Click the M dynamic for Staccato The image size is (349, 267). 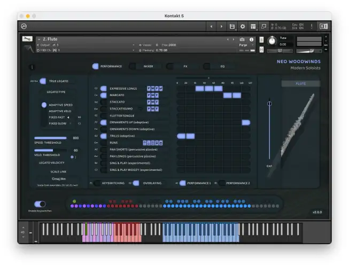[153, 102]
